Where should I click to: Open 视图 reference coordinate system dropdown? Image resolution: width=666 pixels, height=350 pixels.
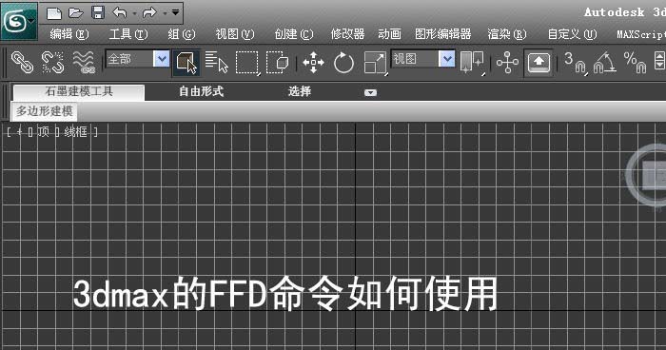click(423, 59)
